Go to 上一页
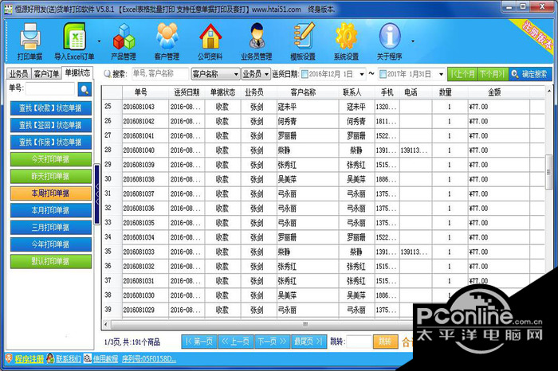Viewport: 558px width, 371px height. (236, 342)
